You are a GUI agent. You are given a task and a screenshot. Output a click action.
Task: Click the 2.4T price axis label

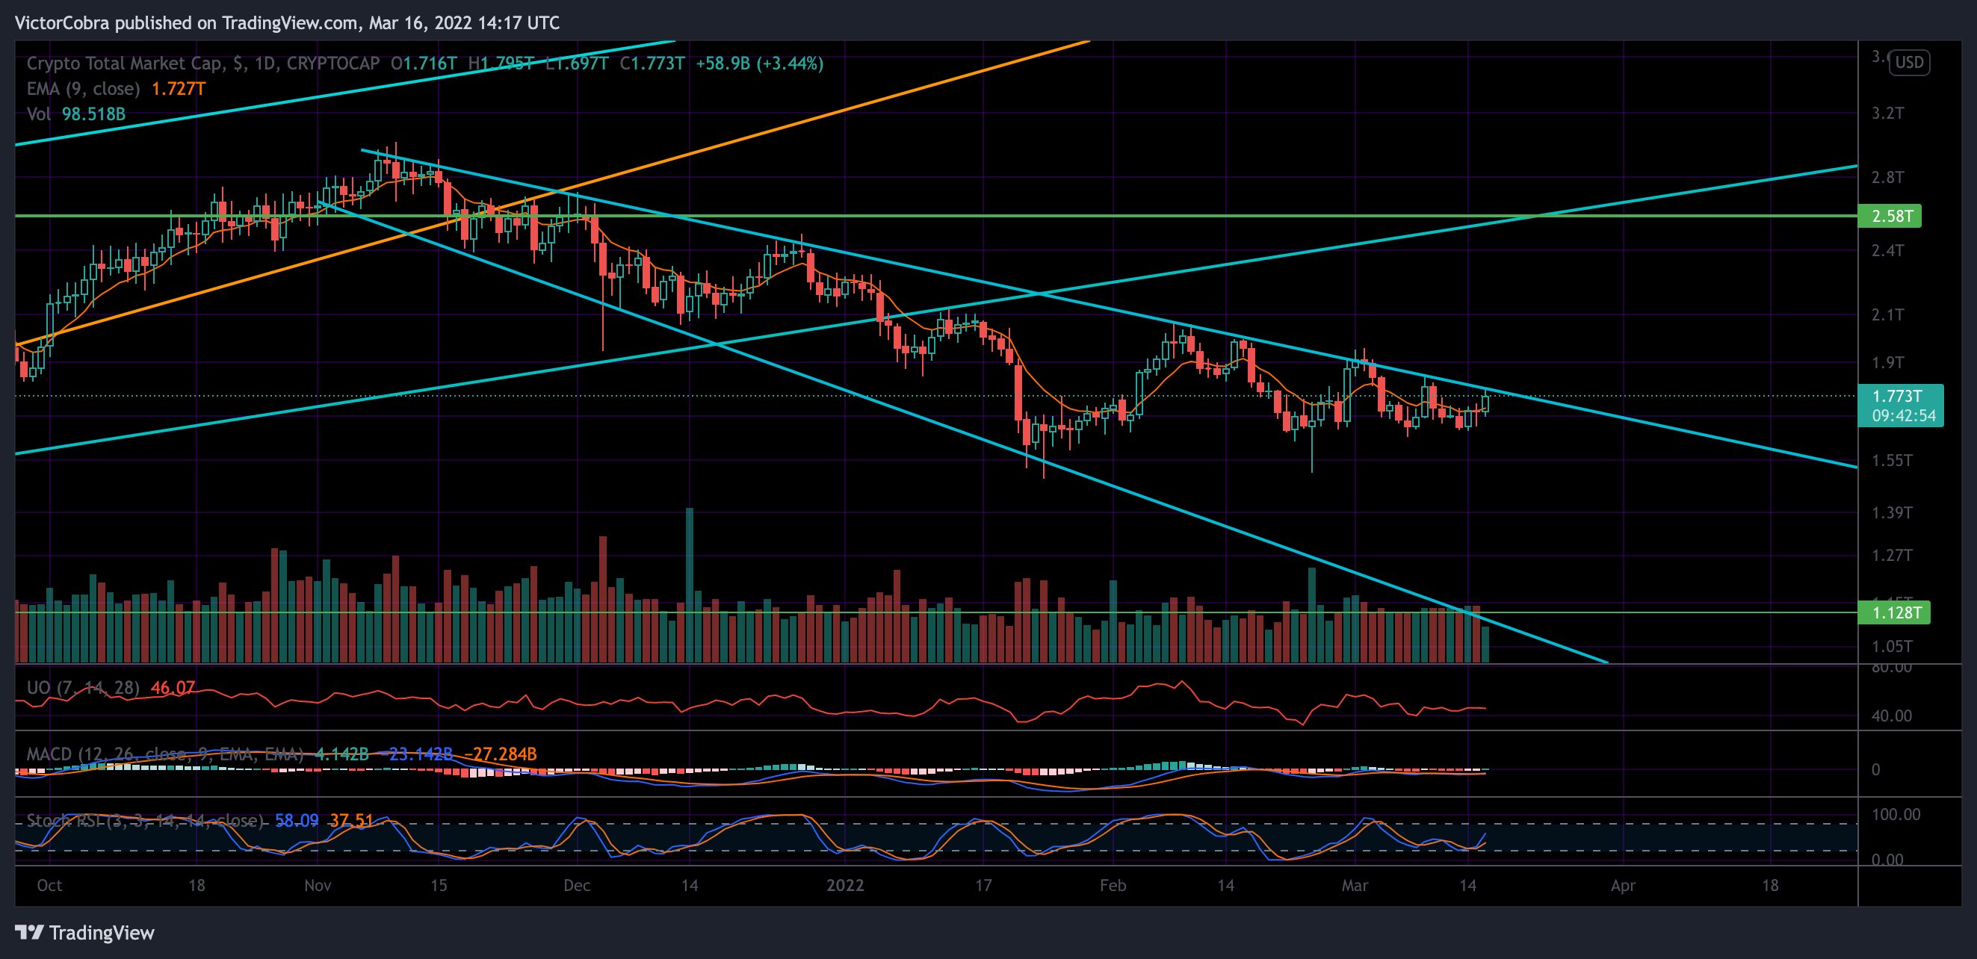coord(1887,250)
